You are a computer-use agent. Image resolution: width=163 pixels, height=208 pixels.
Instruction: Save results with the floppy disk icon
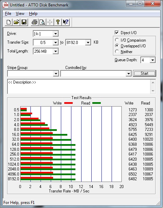pos(24,22)
